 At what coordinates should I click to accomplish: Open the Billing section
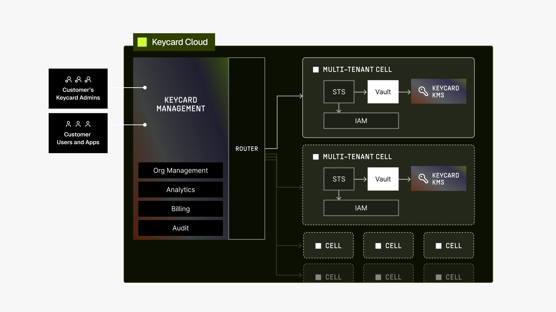180,209
